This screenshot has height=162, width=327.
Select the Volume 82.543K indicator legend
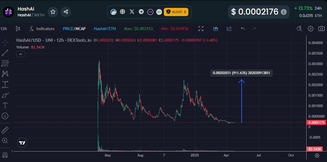[31, 47]
